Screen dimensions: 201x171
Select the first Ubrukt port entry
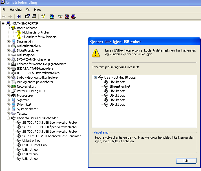pyautogui.click(x=117, y=82)
